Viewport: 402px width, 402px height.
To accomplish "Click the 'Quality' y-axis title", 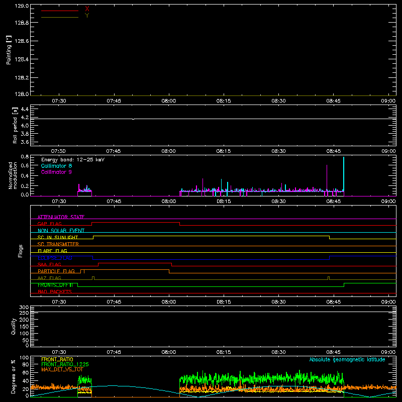I will pos(14,326).
